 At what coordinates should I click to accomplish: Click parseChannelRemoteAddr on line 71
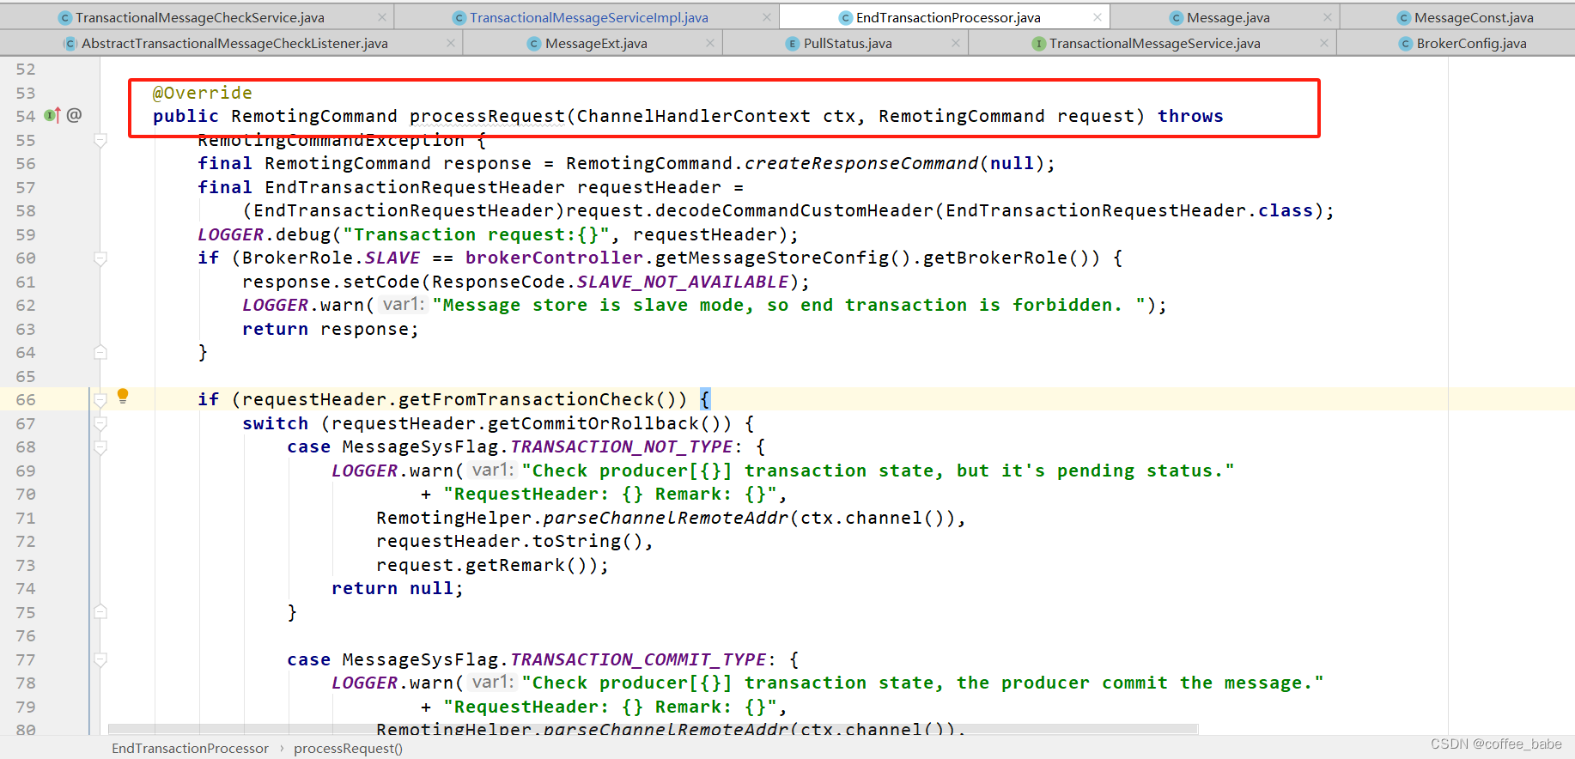[666, 518]
